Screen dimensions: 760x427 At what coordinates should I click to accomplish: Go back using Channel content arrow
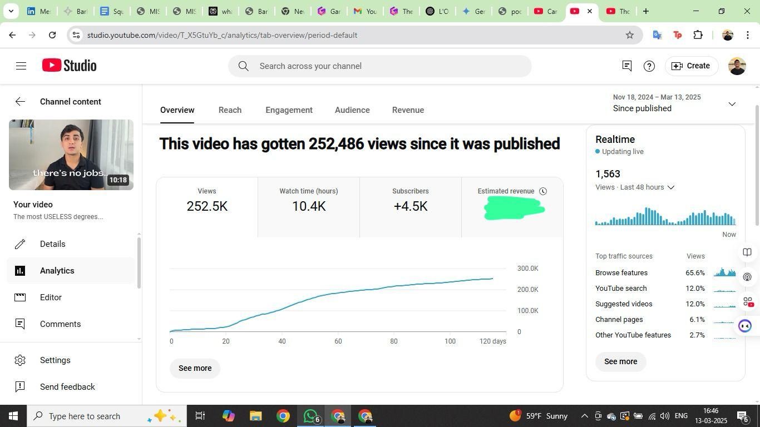coord(20,102)
